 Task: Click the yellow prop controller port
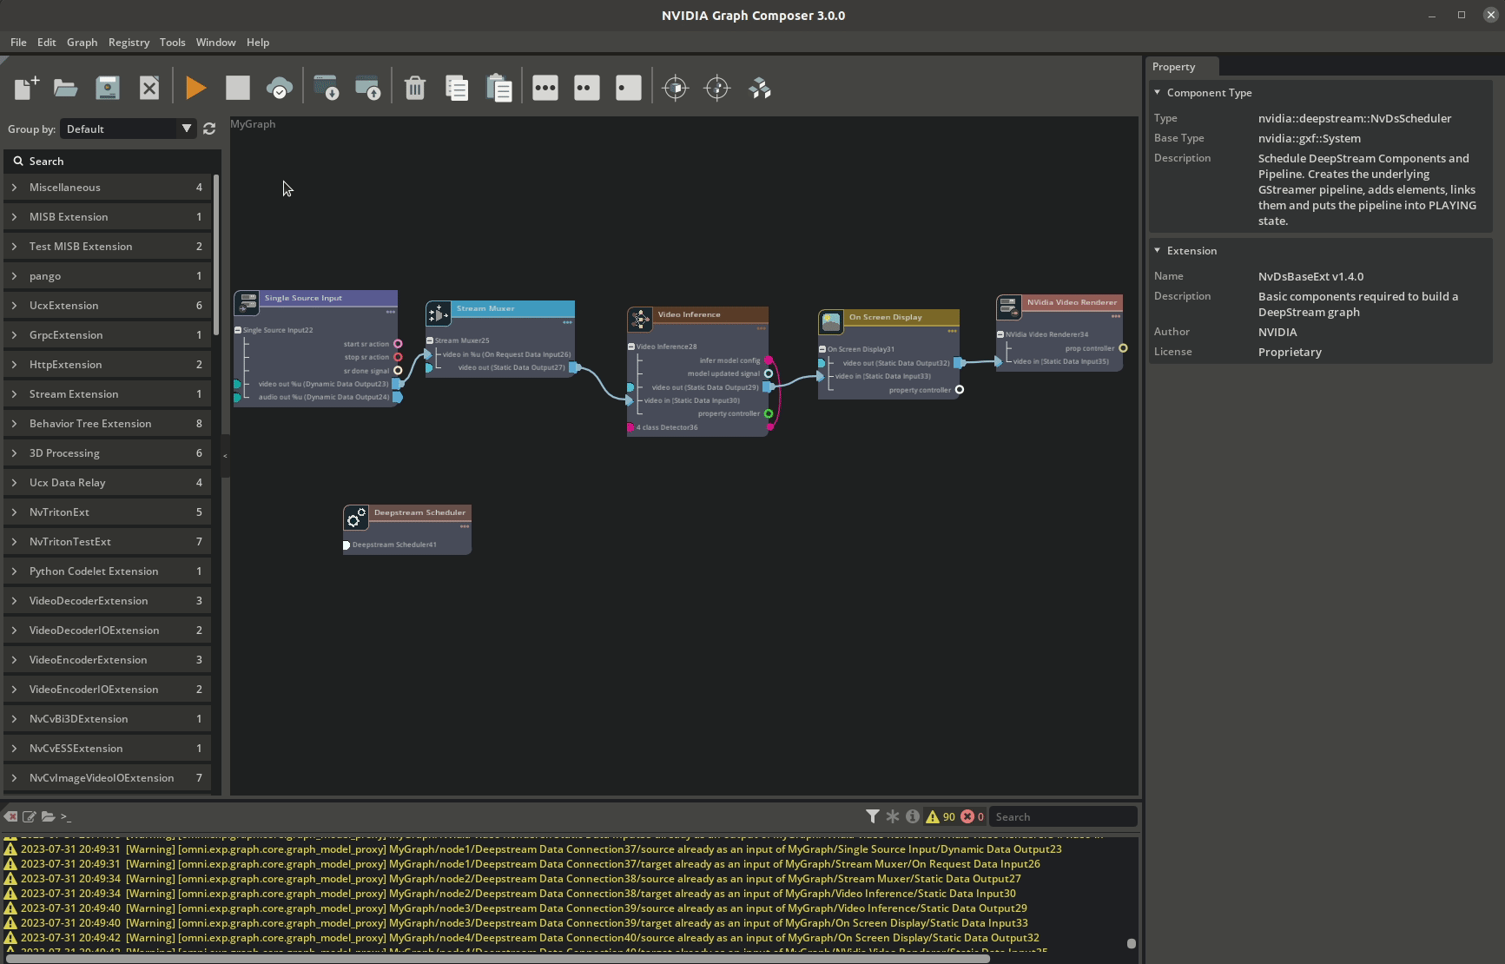tap(1123, 348)
